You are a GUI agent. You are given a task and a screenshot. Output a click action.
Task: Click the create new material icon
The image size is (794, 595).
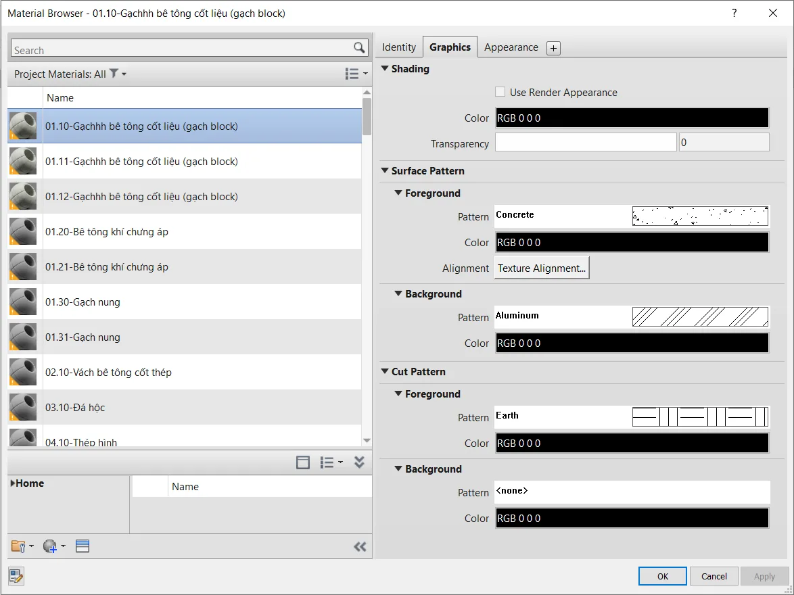pos(53,546)
